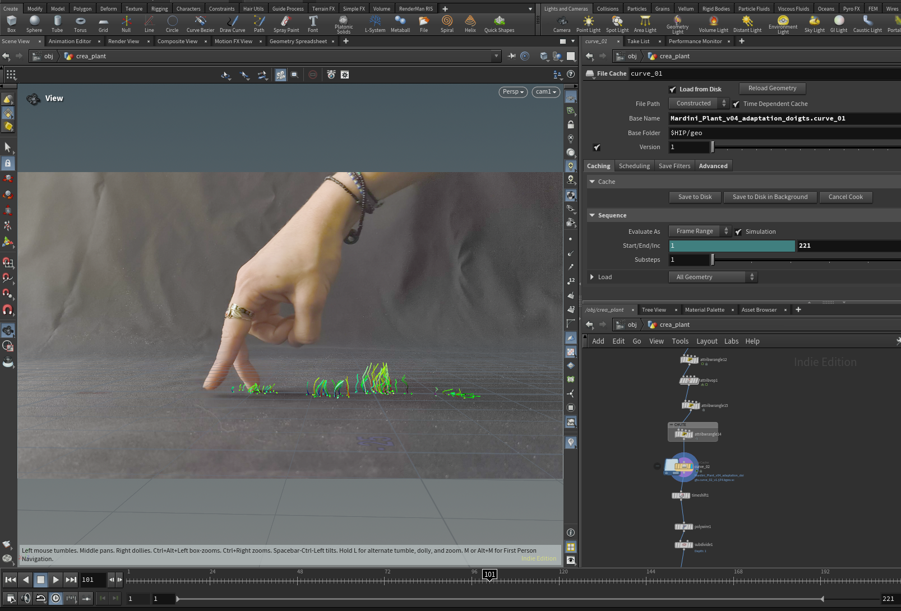
Task: Open the Persp viewport dropdown
Action: point(513,92)
